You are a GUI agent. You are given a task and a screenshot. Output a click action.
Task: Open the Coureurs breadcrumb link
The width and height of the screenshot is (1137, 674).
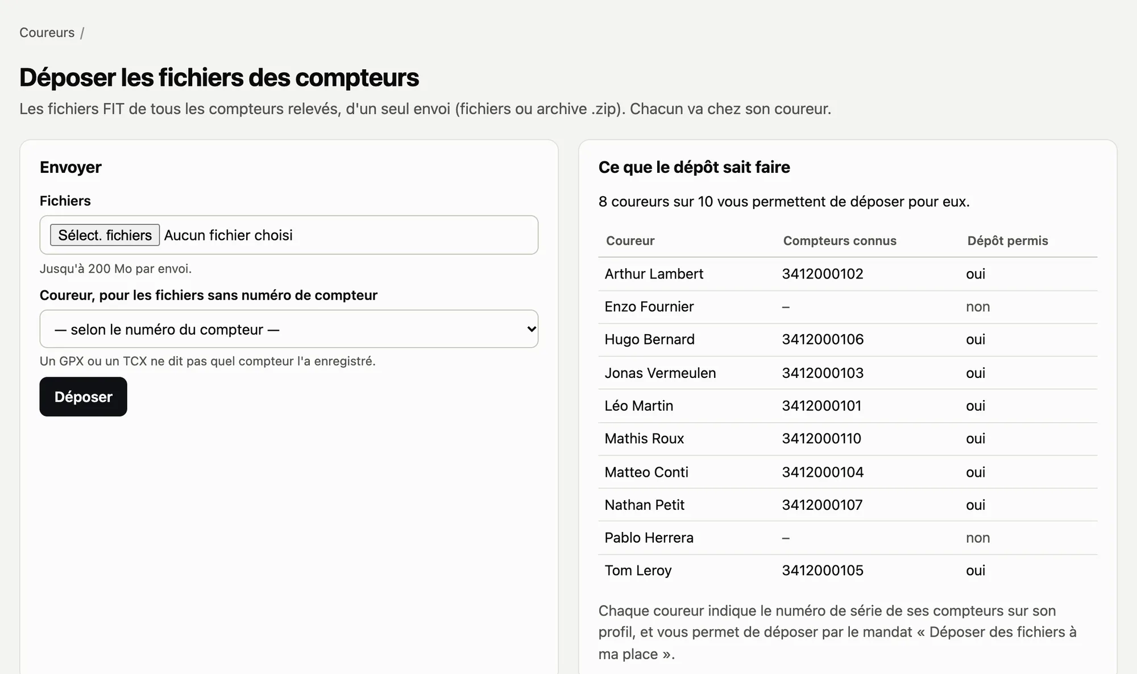coord(47,32)
